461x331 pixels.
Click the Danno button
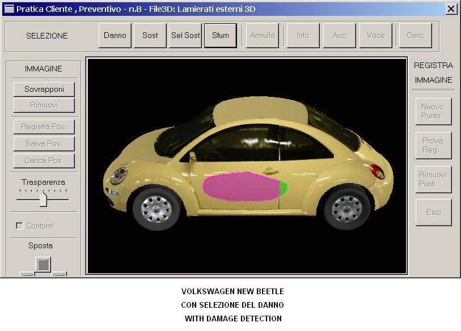tap(115, 36)
